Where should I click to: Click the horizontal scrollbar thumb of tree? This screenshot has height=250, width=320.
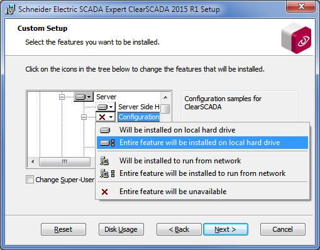65,161
